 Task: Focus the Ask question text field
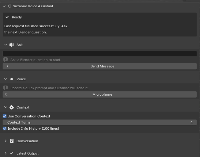(100, 54)
